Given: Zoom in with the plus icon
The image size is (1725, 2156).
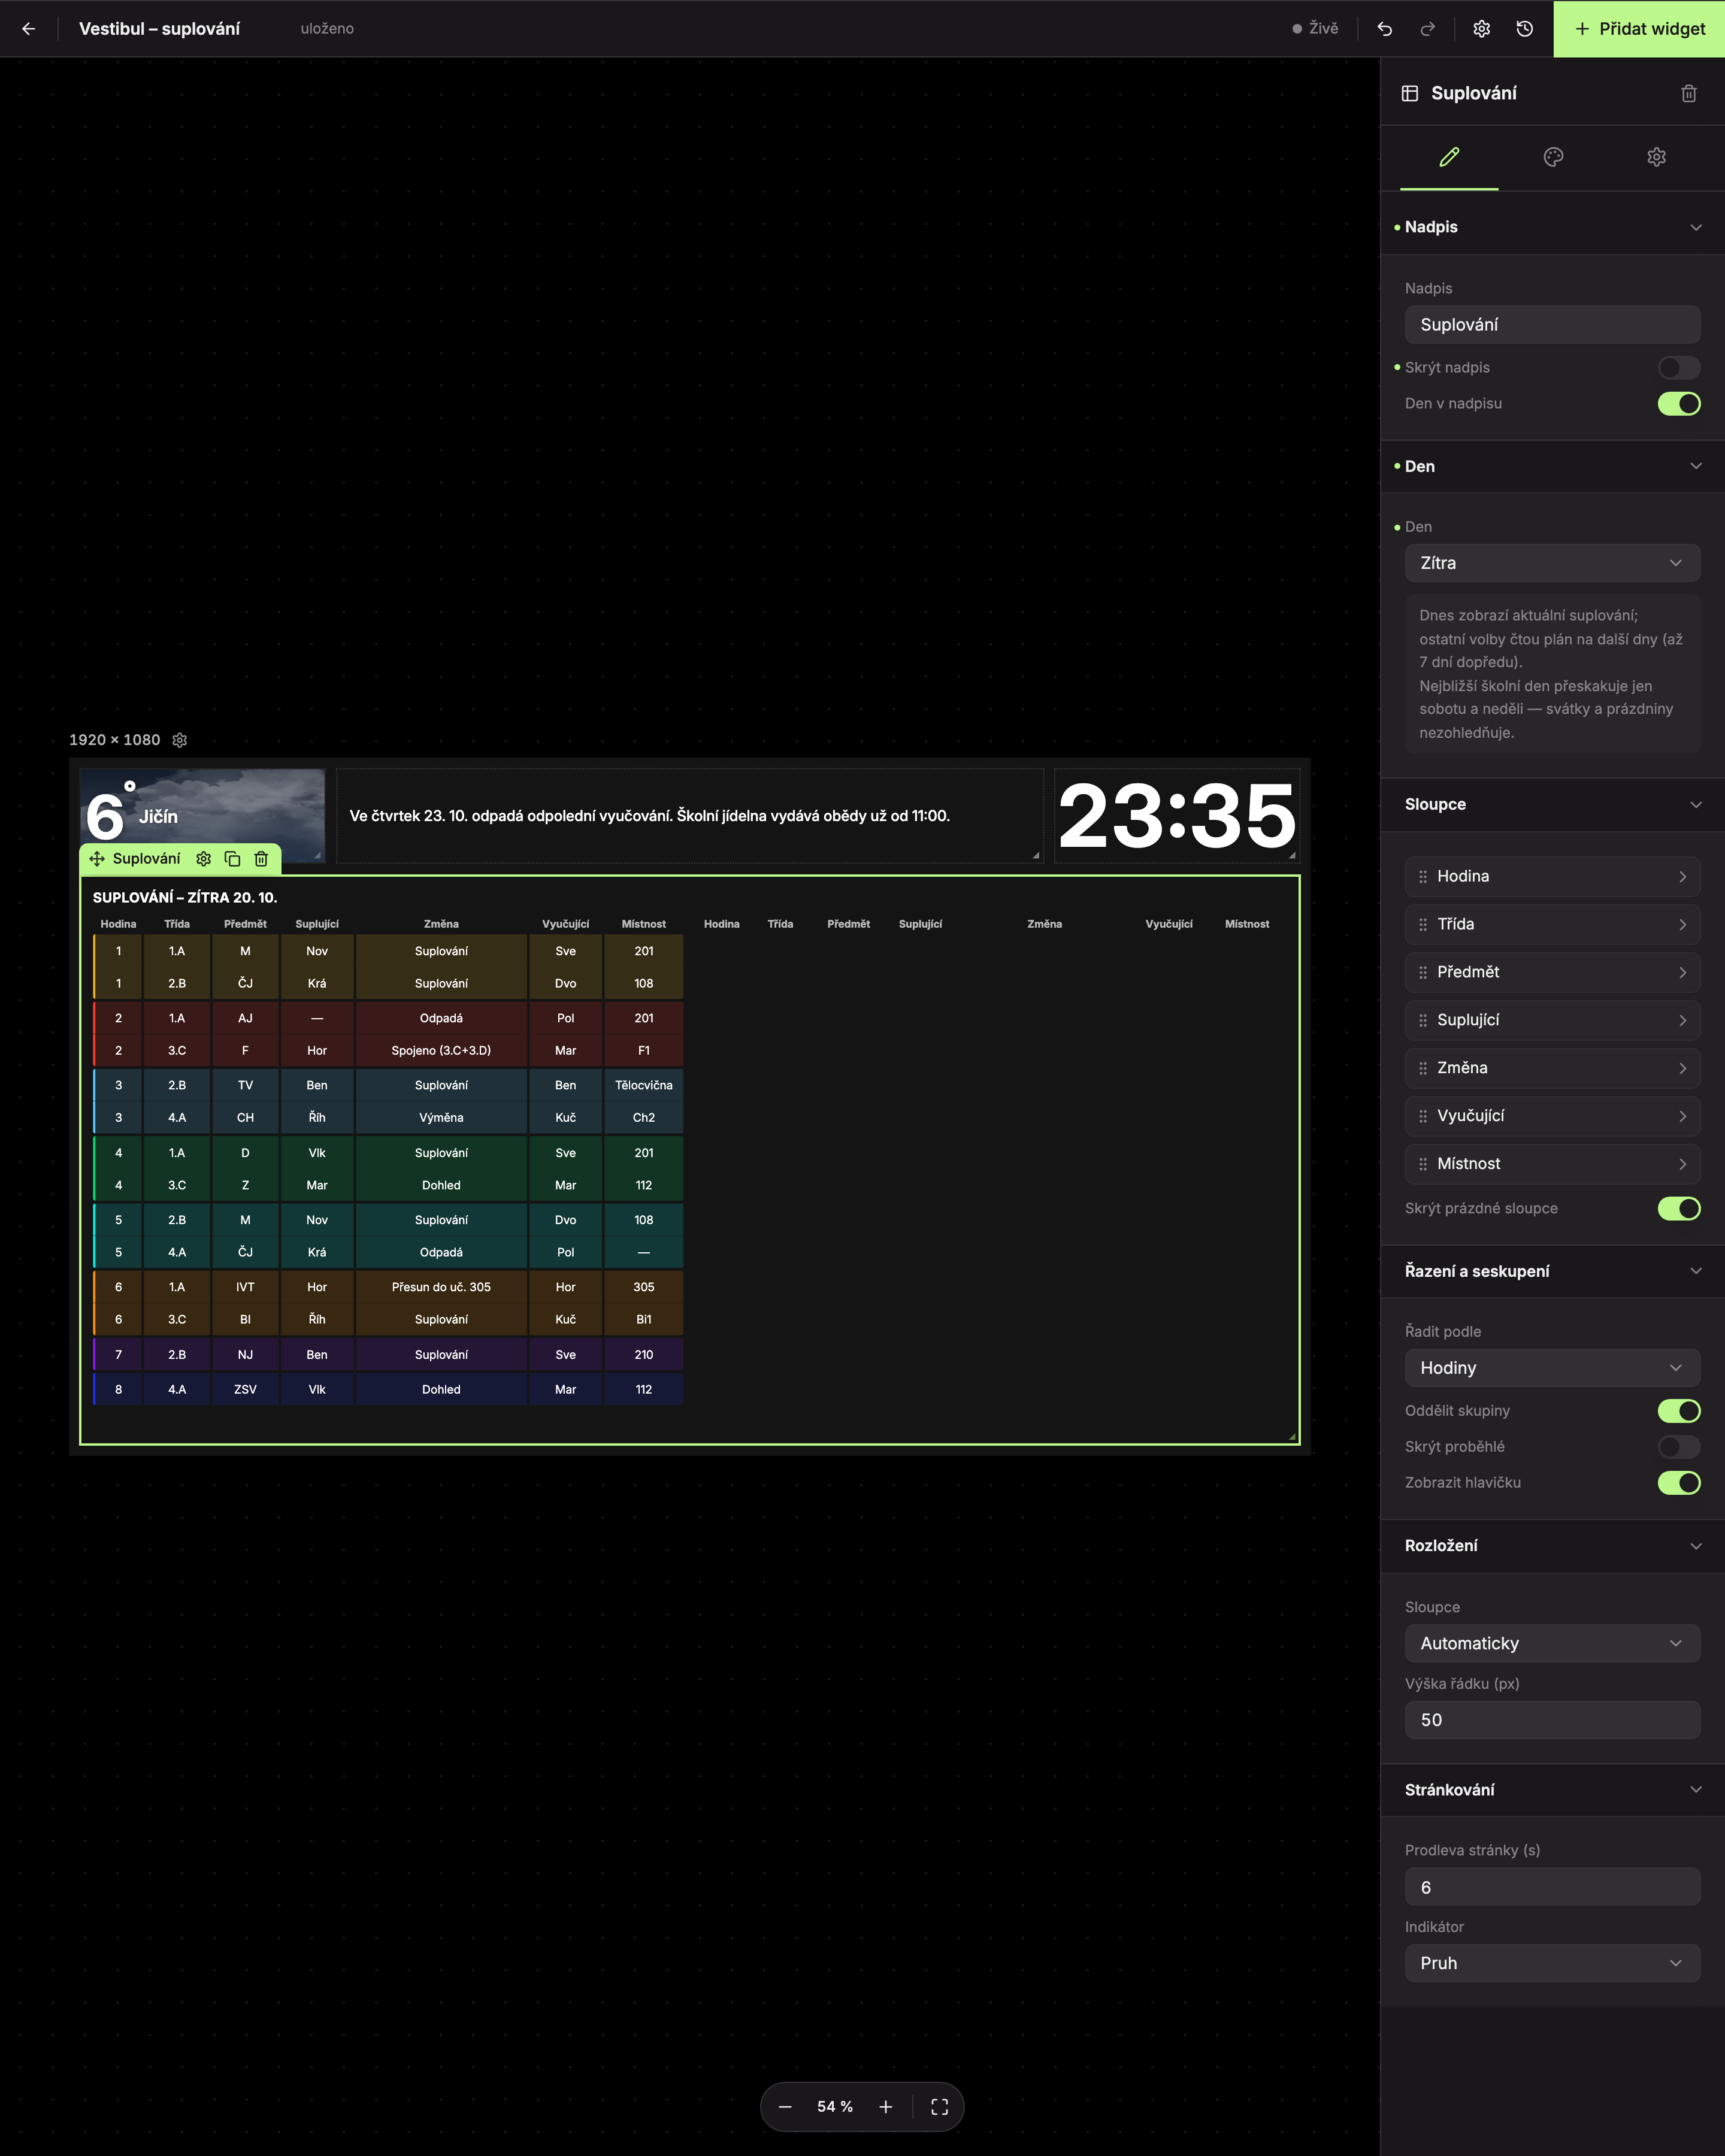Looking at the screenshot, I should tap(886, 2107).
